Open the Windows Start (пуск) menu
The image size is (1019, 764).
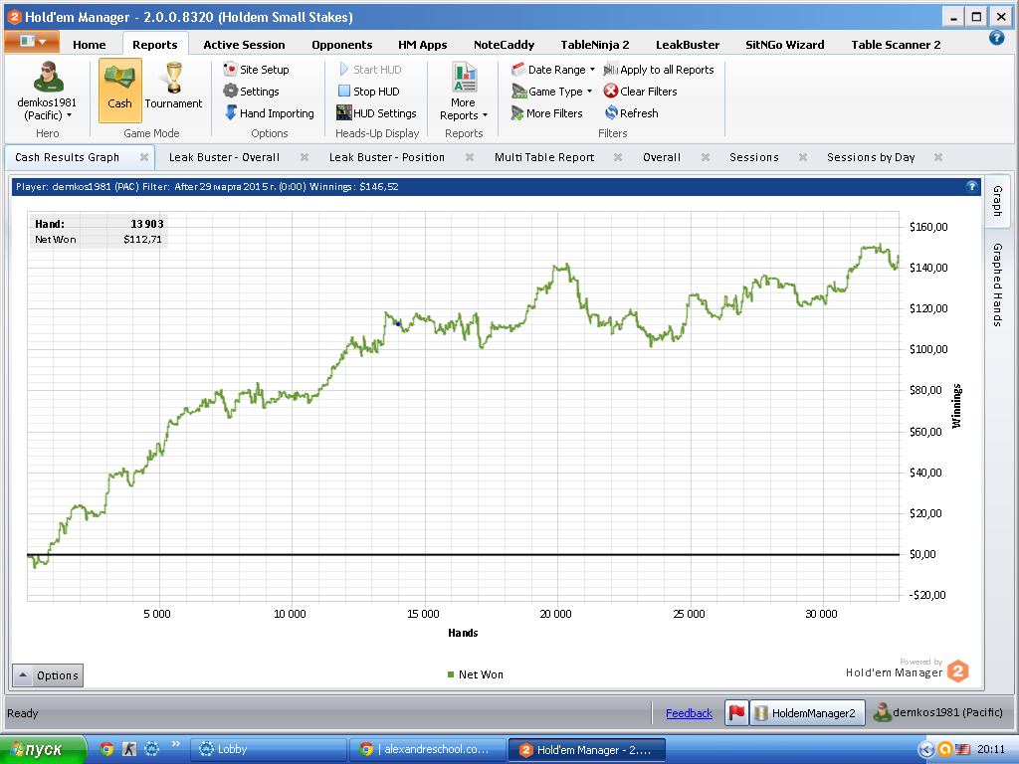coord(43,750)
